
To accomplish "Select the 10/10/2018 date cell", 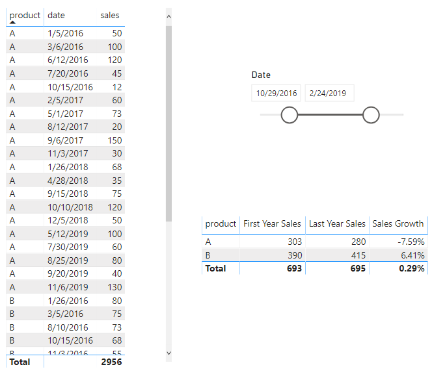I will tap(70, 207).
